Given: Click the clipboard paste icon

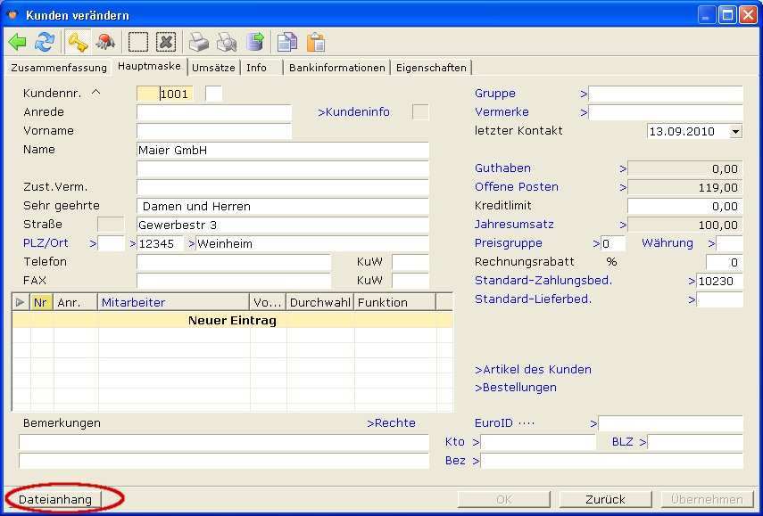Looking at the screenshot, I should point(315,42).
